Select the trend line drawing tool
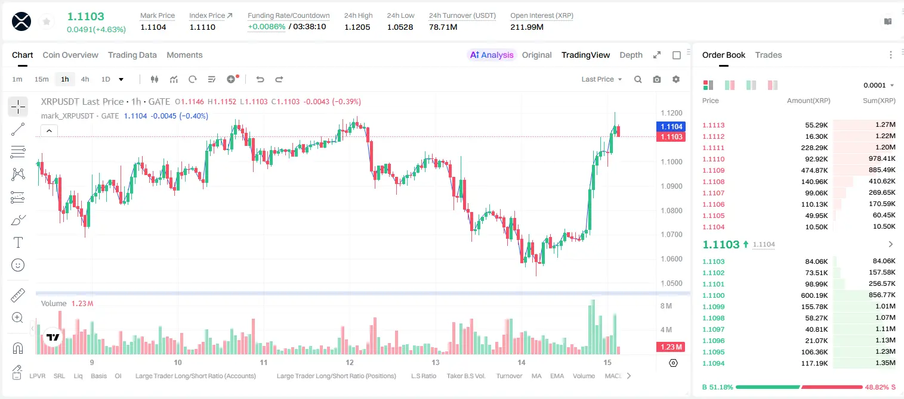 18,129
